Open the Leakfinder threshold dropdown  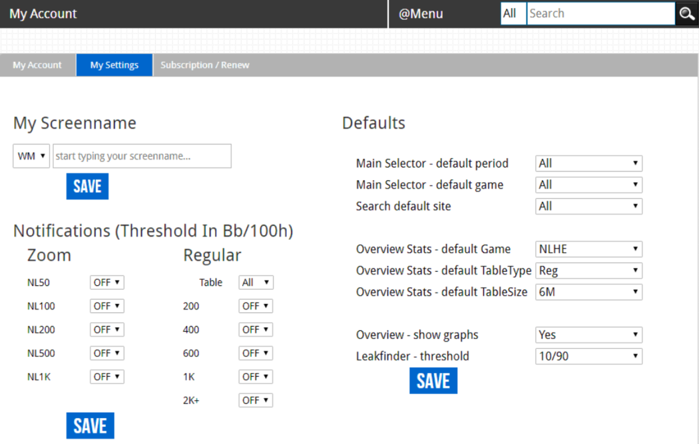pyautogui.click(x=588, y=356)
